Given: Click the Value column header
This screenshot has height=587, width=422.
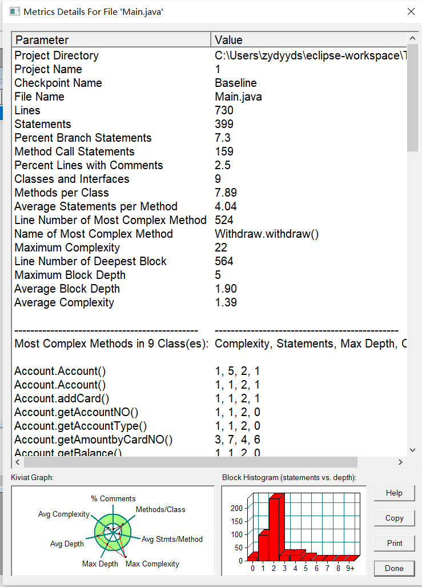Looking at the screenshot, I should [x=309, y=39].
